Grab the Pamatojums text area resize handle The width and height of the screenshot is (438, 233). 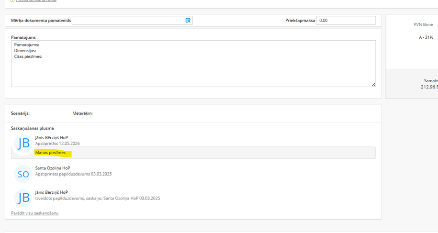tap(373, 85)
